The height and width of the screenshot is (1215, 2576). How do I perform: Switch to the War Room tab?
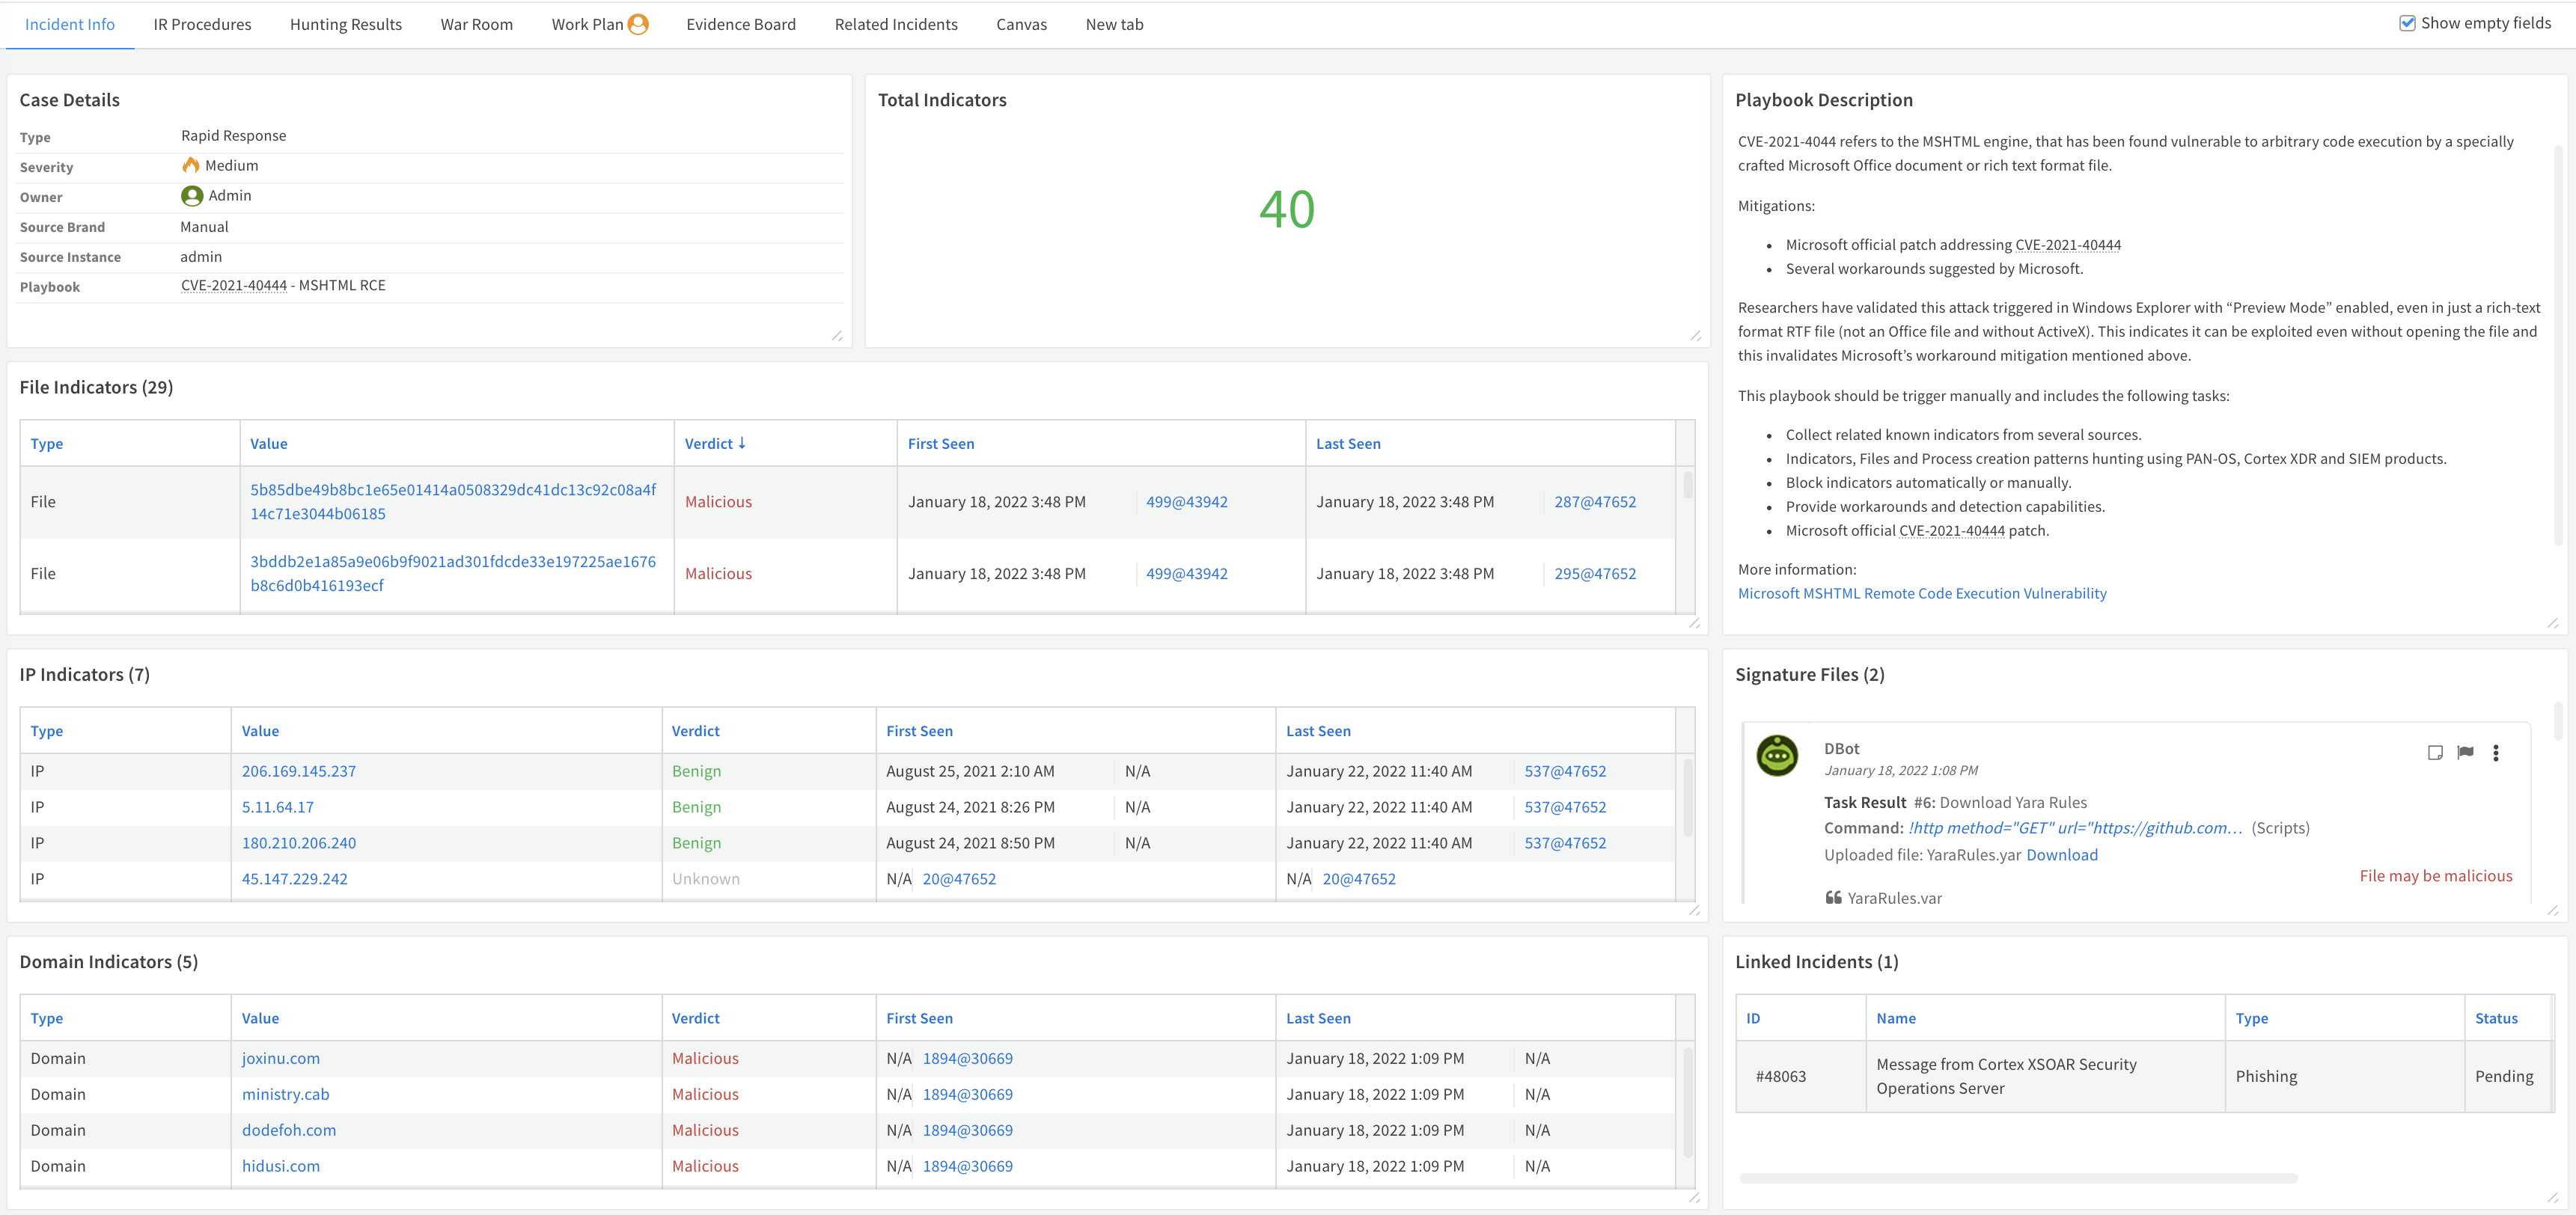point(476,24)
